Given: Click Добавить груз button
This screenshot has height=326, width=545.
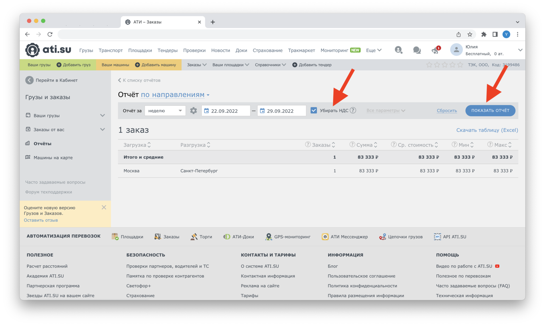Looking at the screenshot, I should click(73, 65).
